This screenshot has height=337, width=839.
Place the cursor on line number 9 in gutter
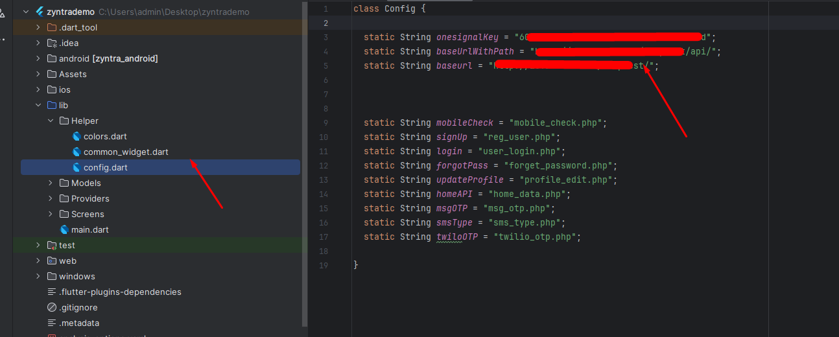325,123
